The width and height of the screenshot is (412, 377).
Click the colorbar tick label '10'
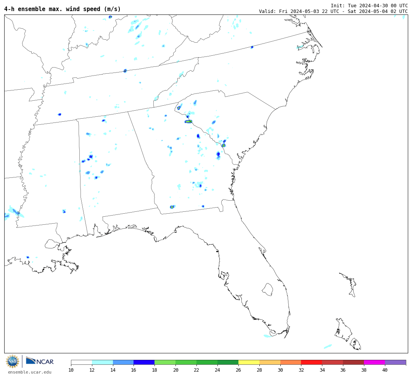[71, 370]
